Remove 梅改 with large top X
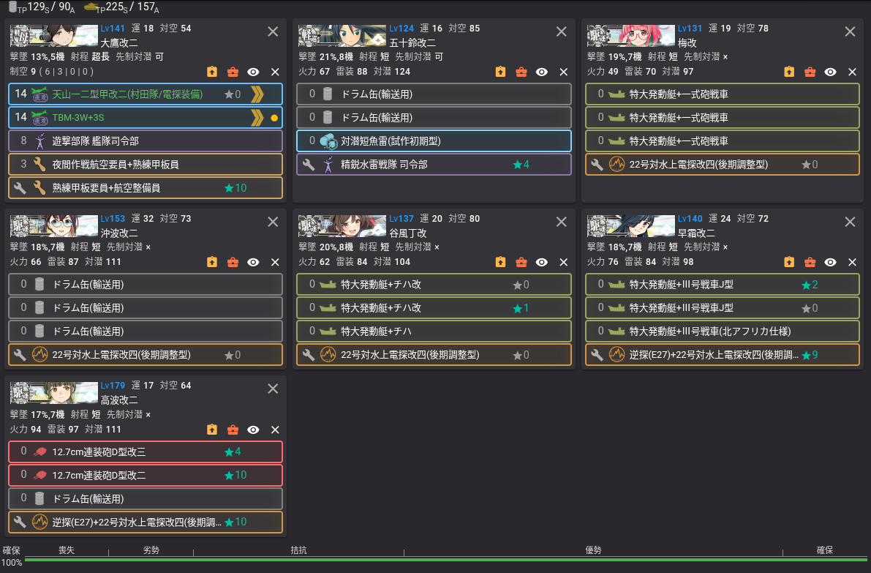The width and height of the screenshot is (871, 573). [x=850, y=31]
